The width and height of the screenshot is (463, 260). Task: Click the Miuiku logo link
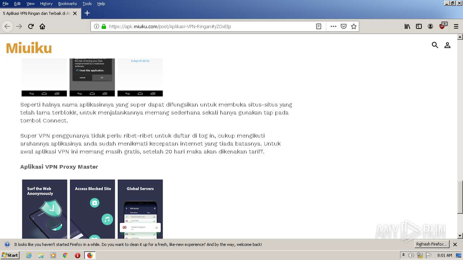[x=29, y=48]
